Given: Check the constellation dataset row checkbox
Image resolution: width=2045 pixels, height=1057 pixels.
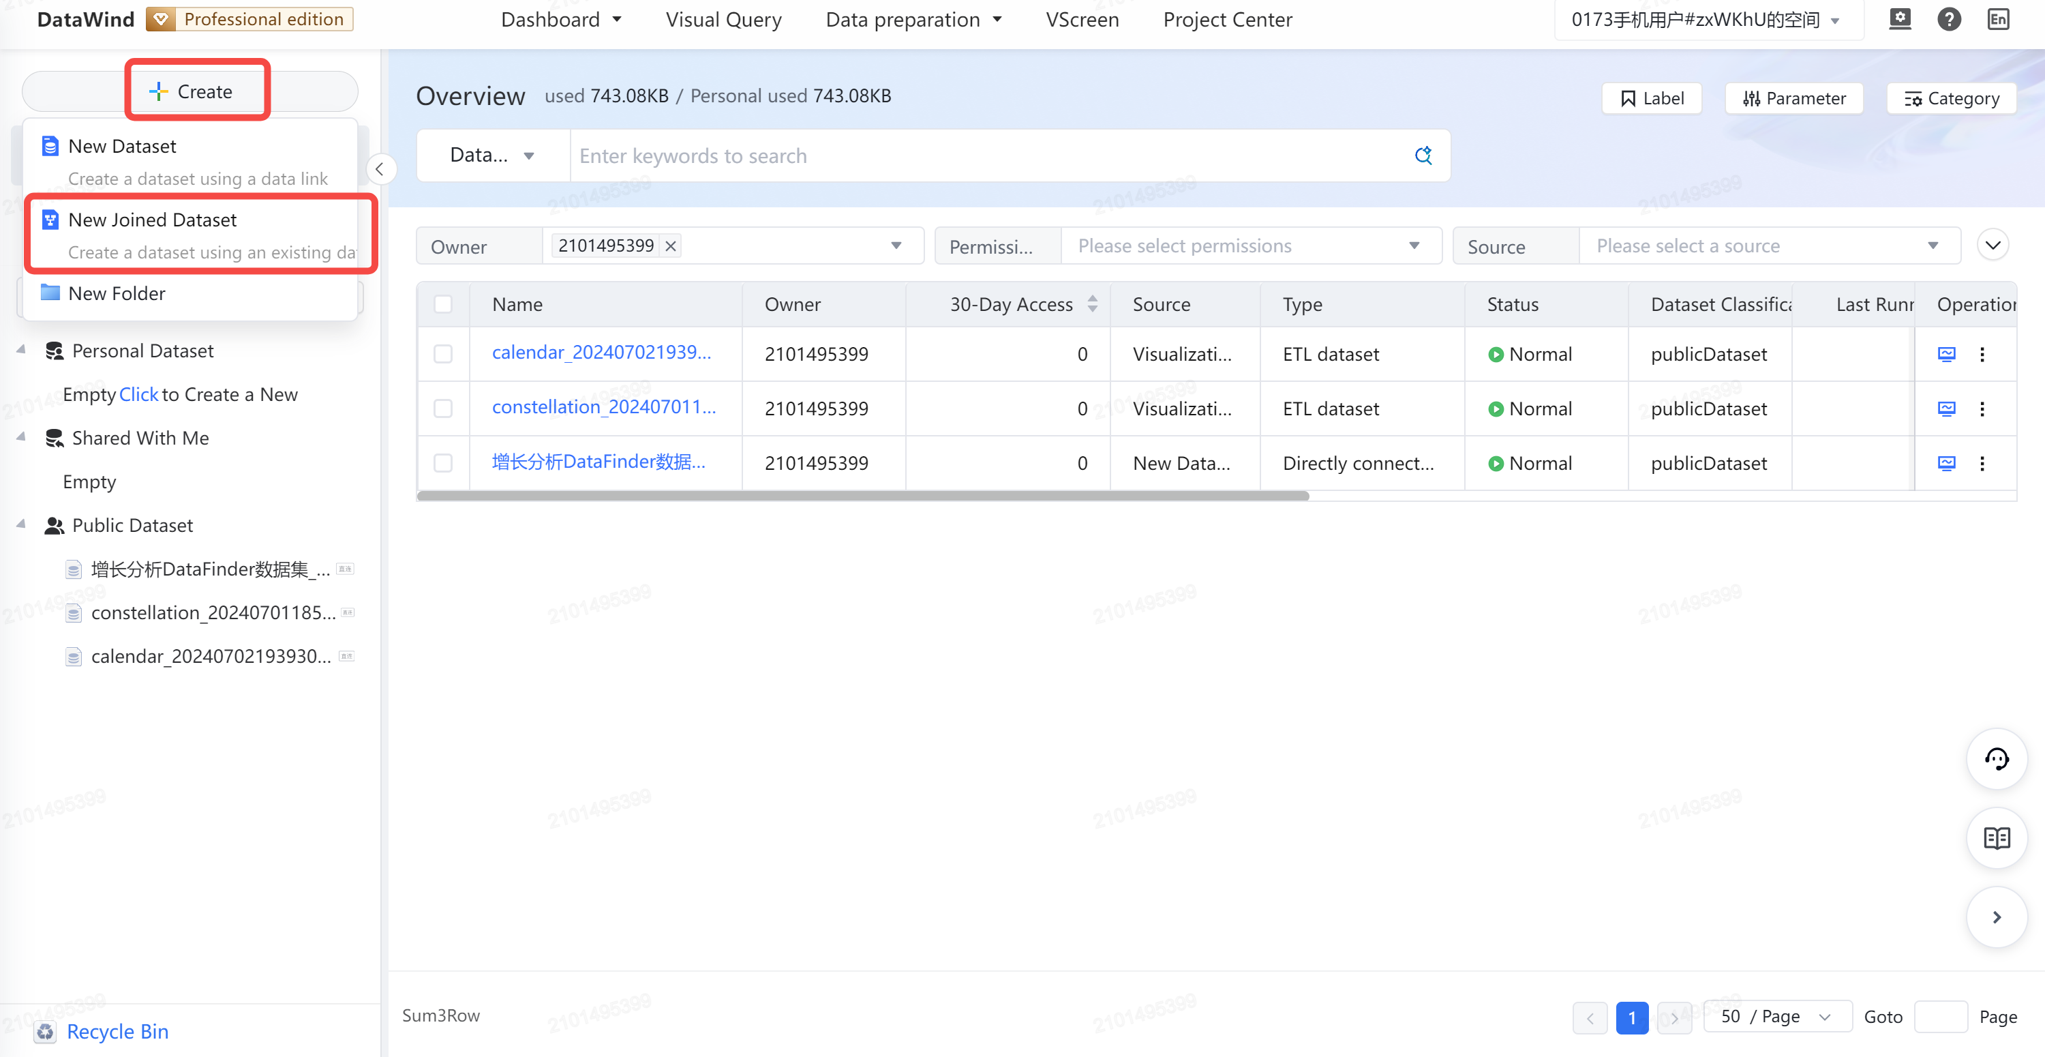Looking at the screenshot, I should coord(443,409).
